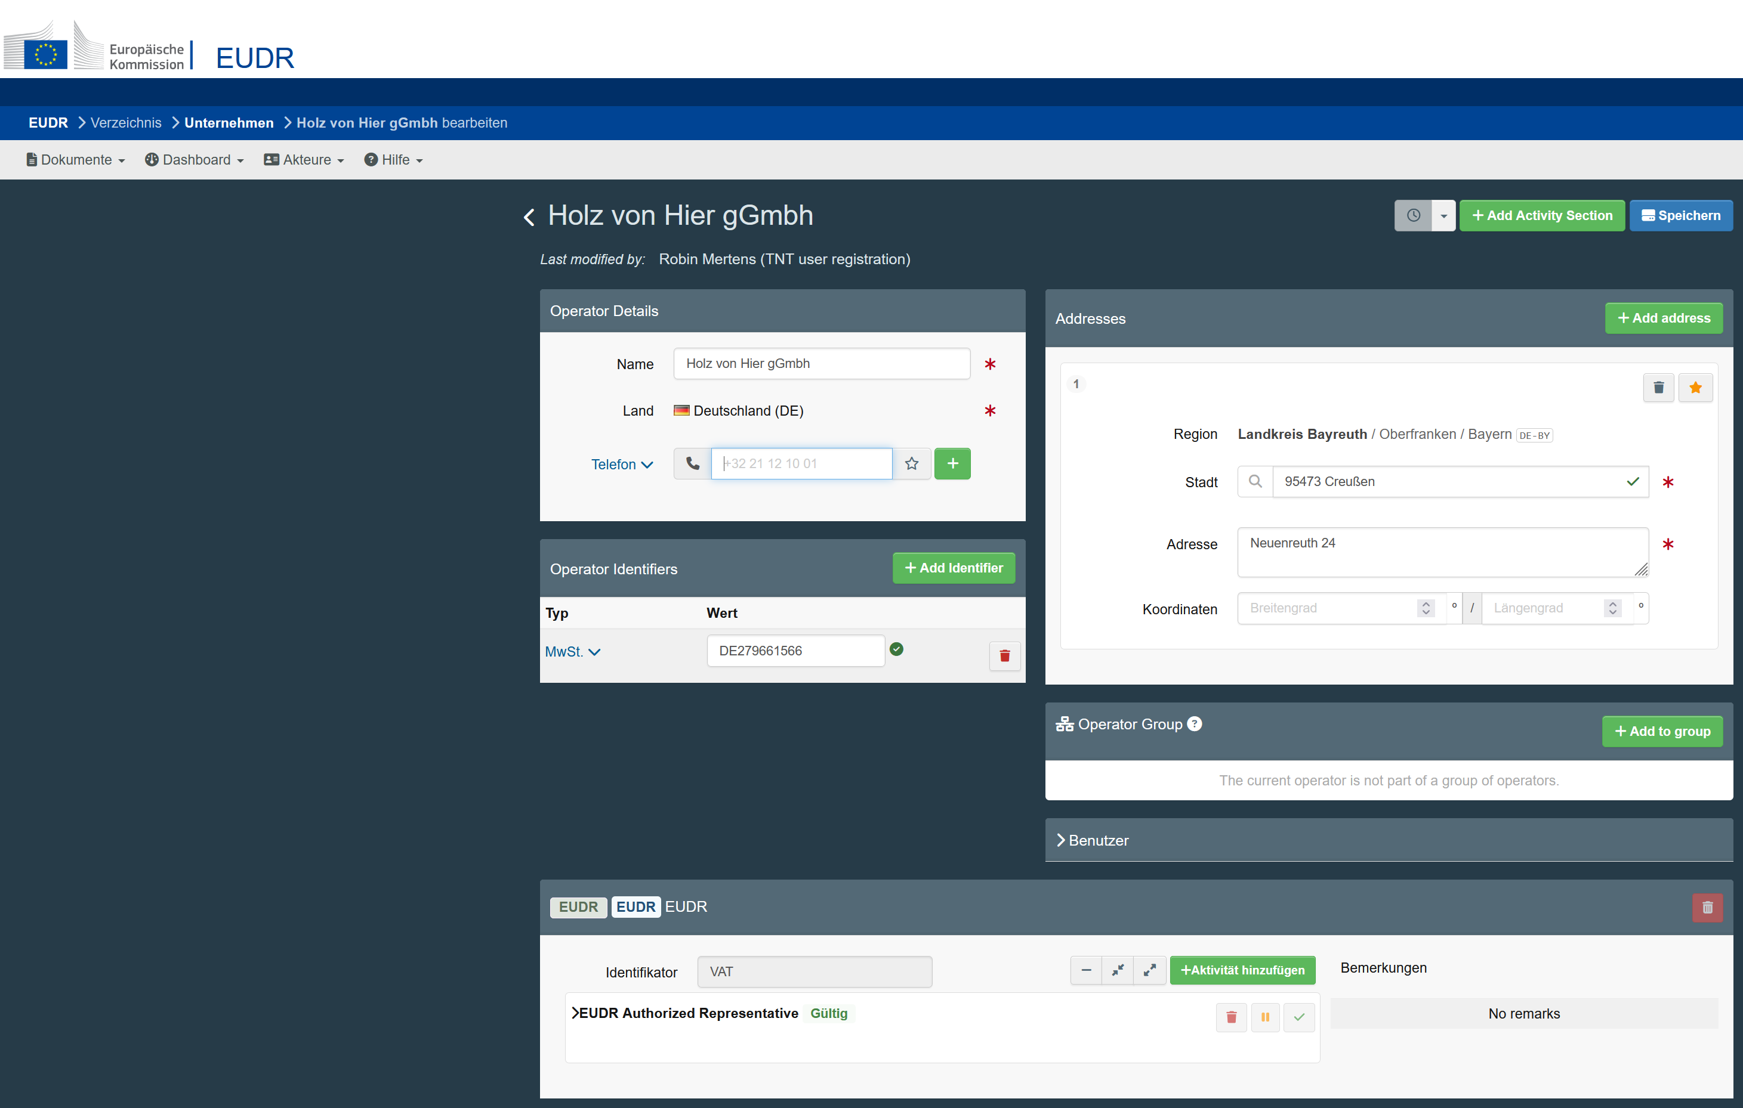The image size is (1743, 1108).
Task: Open the Hilfe menu
Action: 394,160
